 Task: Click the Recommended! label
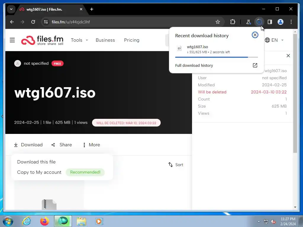(85, 172)
